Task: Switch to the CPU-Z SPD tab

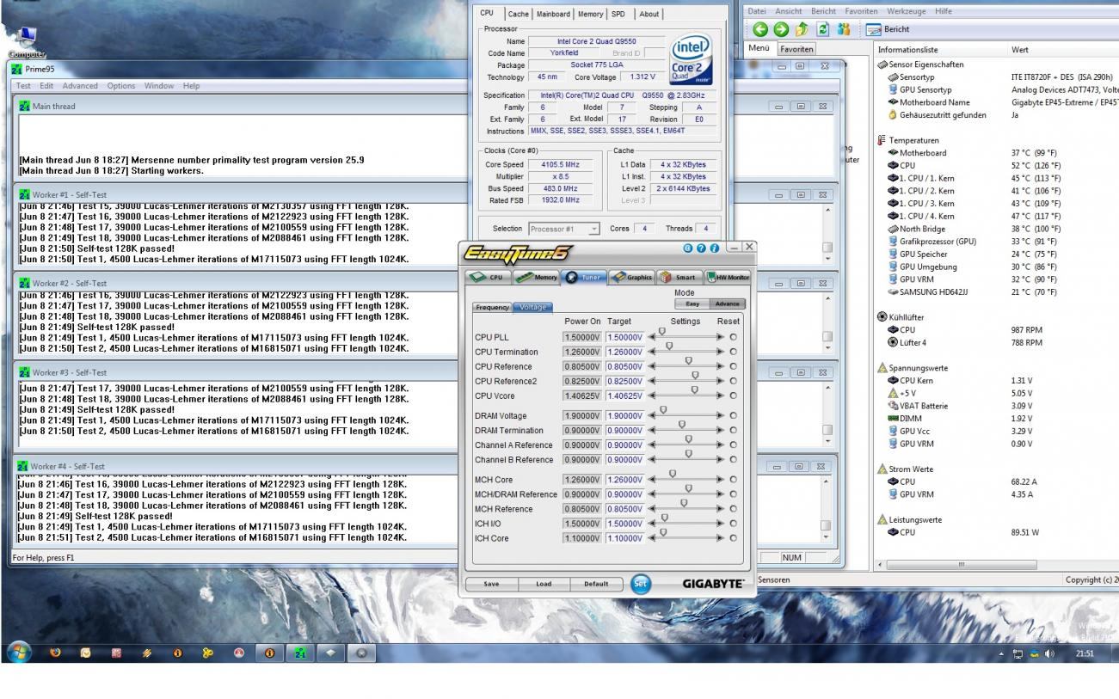Action: (x=618, y=14)
